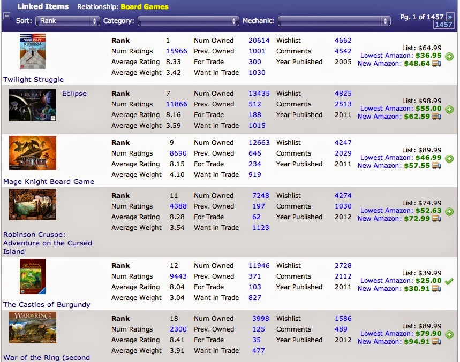This screenshot has height=362, width=460.
Task: Open Eclipse cover thumbnail
Action: [x=33, y=105]
